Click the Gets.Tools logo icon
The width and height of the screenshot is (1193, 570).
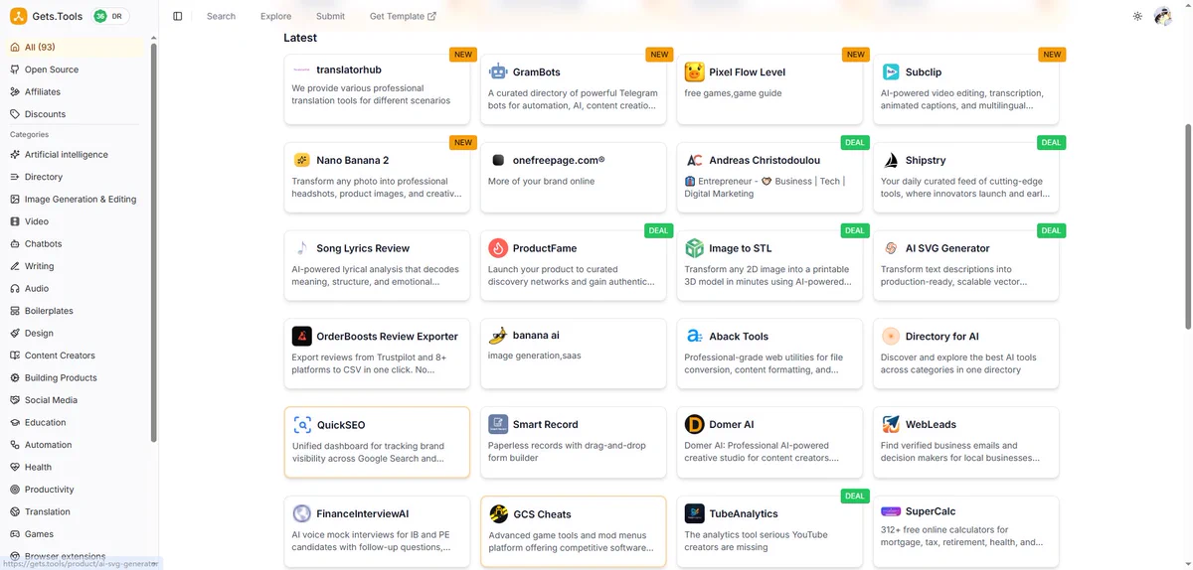[x=18, y=16]
